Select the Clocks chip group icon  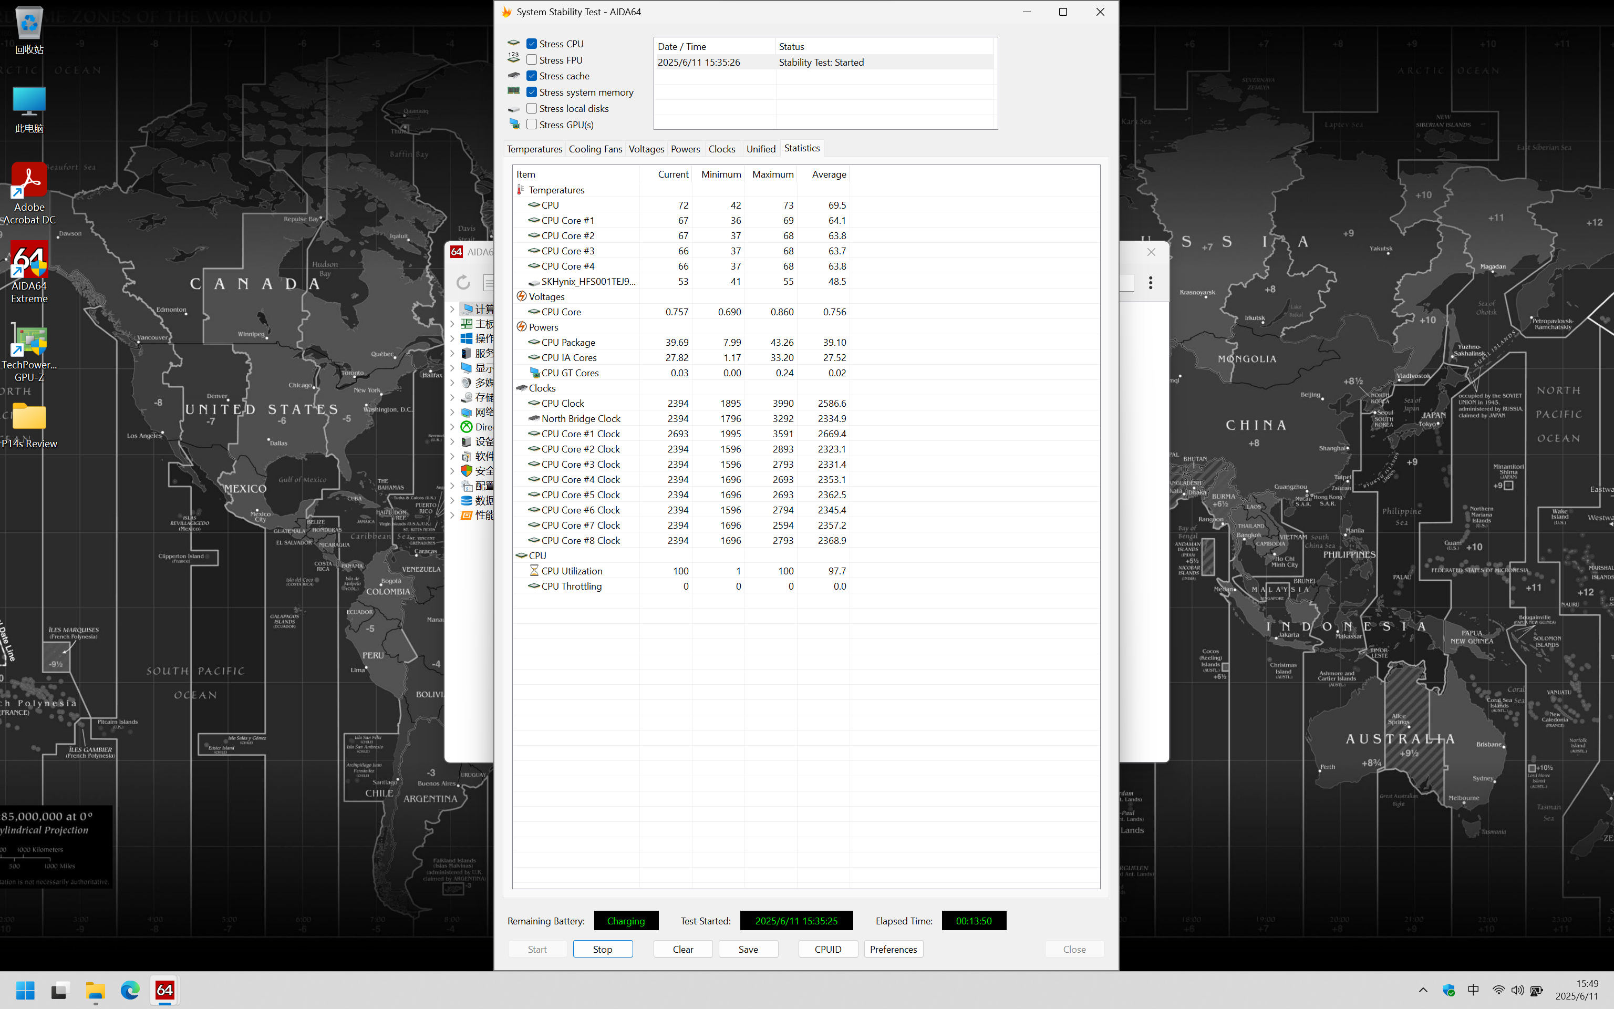point(522,388)
